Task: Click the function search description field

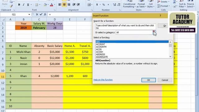Action: point(126,27)
